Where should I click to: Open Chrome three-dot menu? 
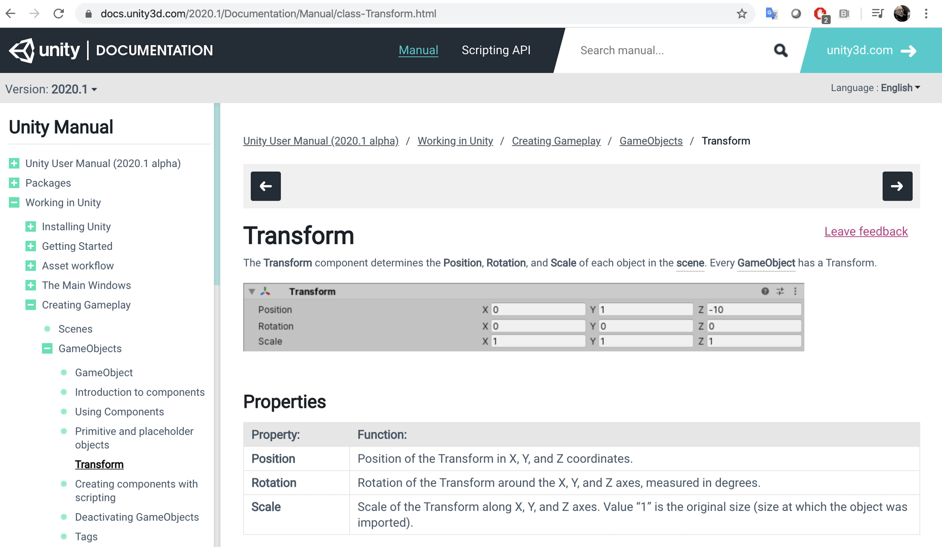point(926,14)
